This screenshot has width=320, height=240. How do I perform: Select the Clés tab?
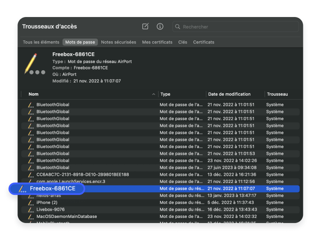[x=183, y=42]
